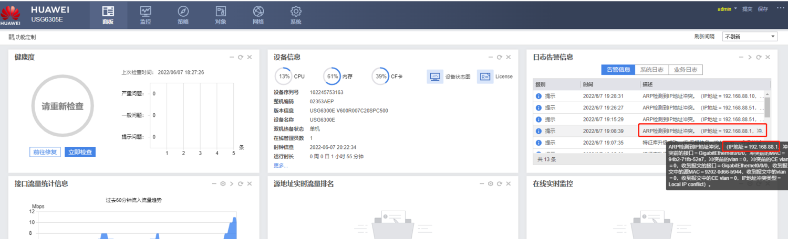Close the 日志告警信息 panel
Image resolution: width=788 pixels, height=239 pixels.
tap(768, 57)
